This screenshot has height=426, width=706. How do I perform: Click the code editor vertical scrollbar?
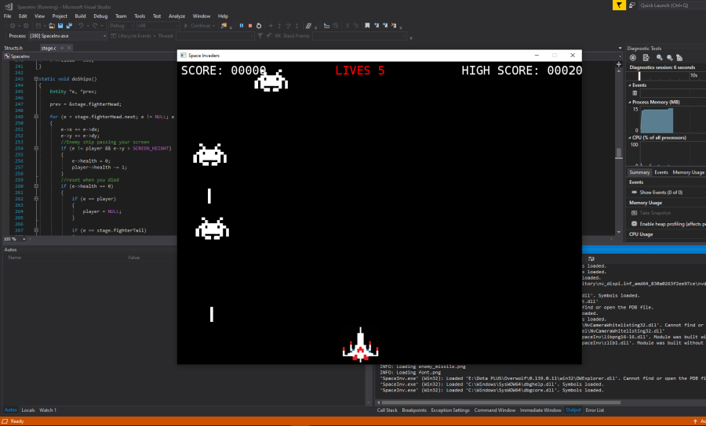(619, 153)
